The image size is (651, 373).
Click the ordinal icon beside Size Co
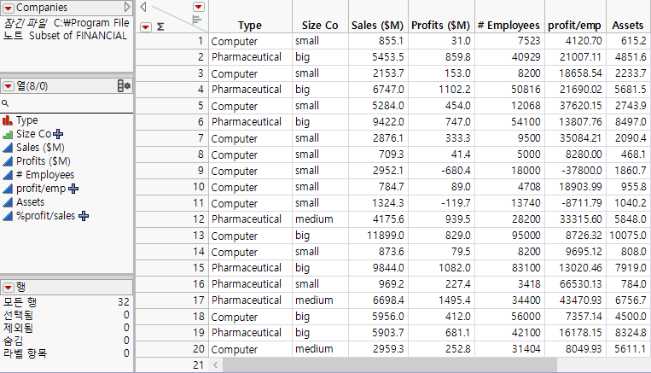[8, 134]
